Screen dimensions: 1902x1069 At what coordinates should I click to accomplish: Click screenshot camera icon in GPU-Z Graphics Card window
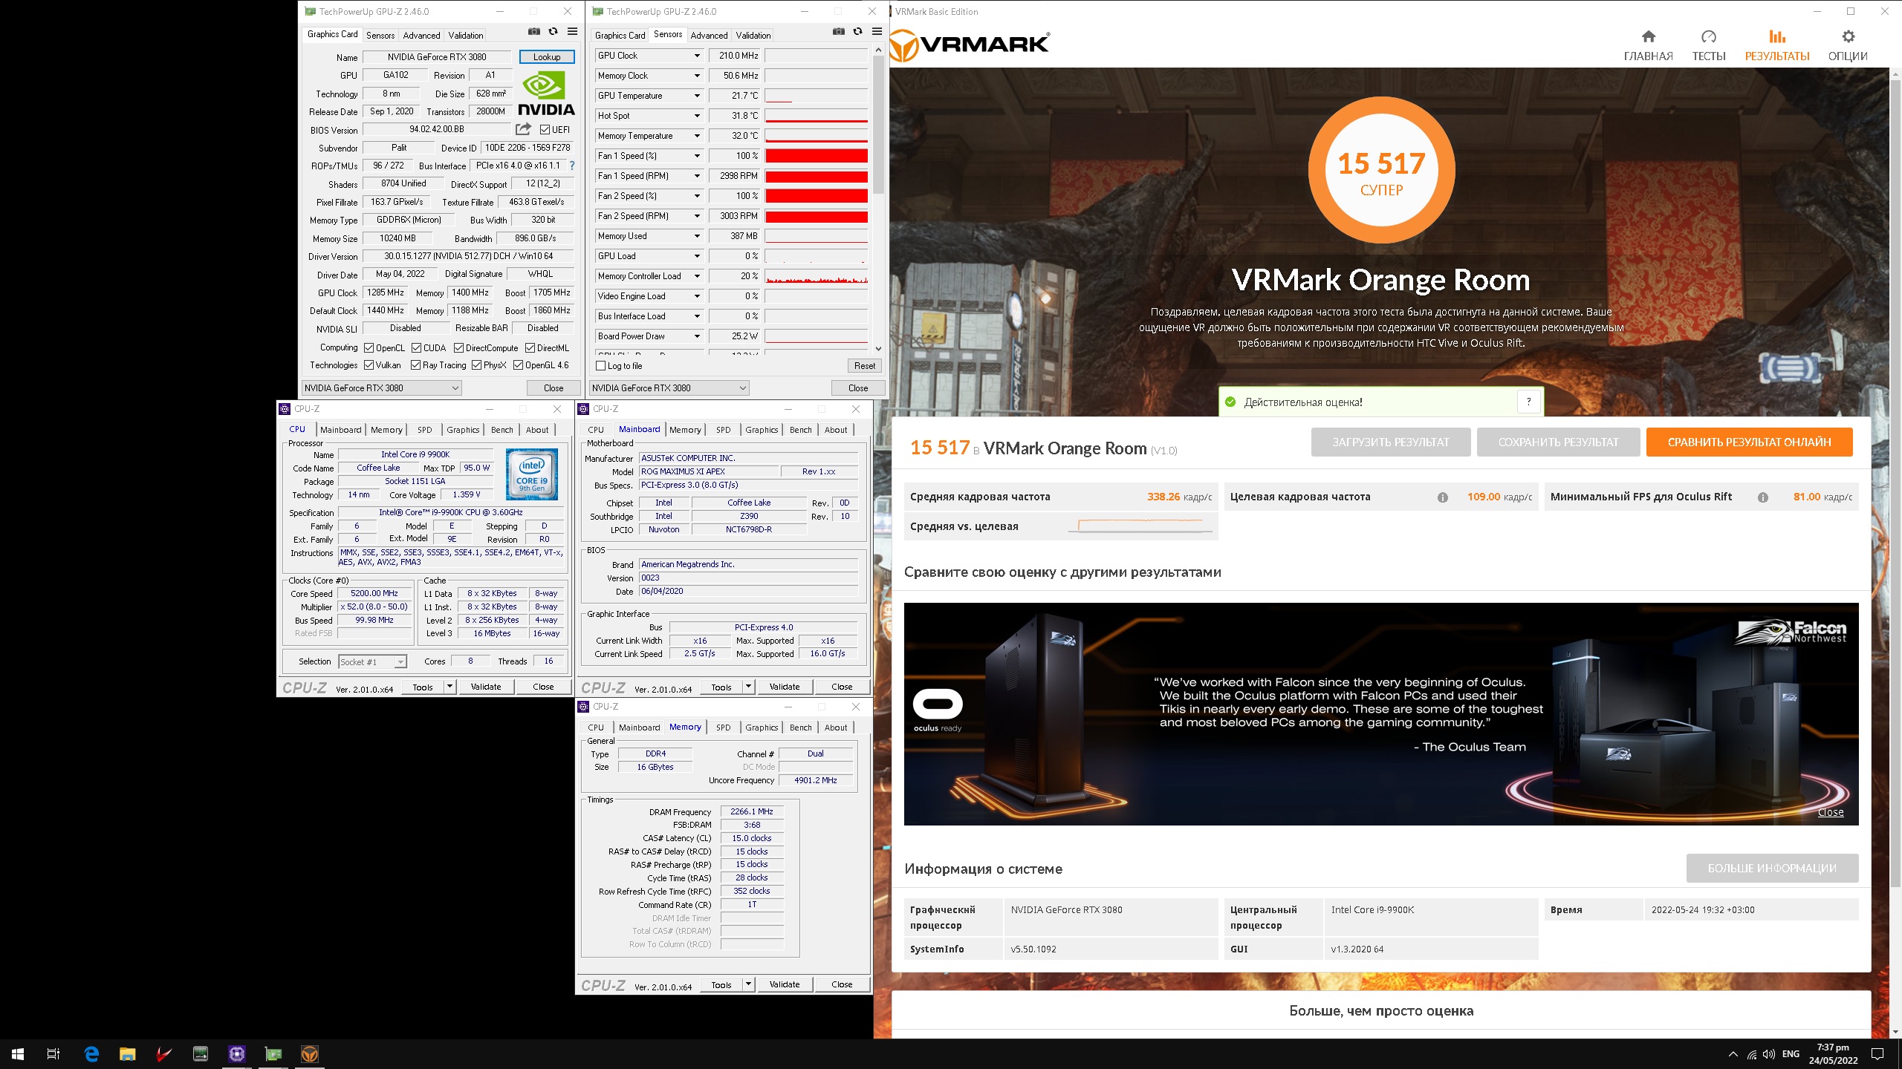(x=533, y=31)
